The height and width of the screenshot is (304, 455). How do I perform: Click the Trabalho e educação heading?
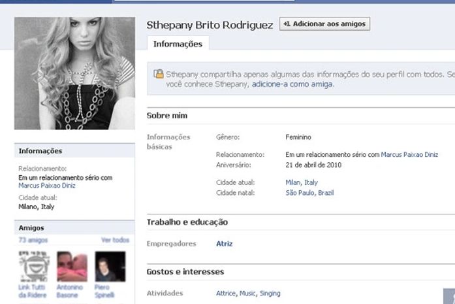187,222
